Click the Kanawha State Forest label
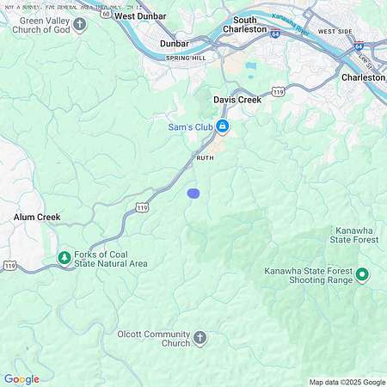 point(354,235)
